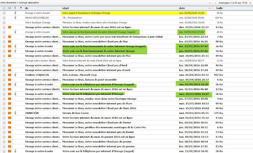The width and height of the screenshot is (253, 153).
Task: Click paperclip on message dated 15/01/2016 16:41
Action: click(x=15, y=151)
